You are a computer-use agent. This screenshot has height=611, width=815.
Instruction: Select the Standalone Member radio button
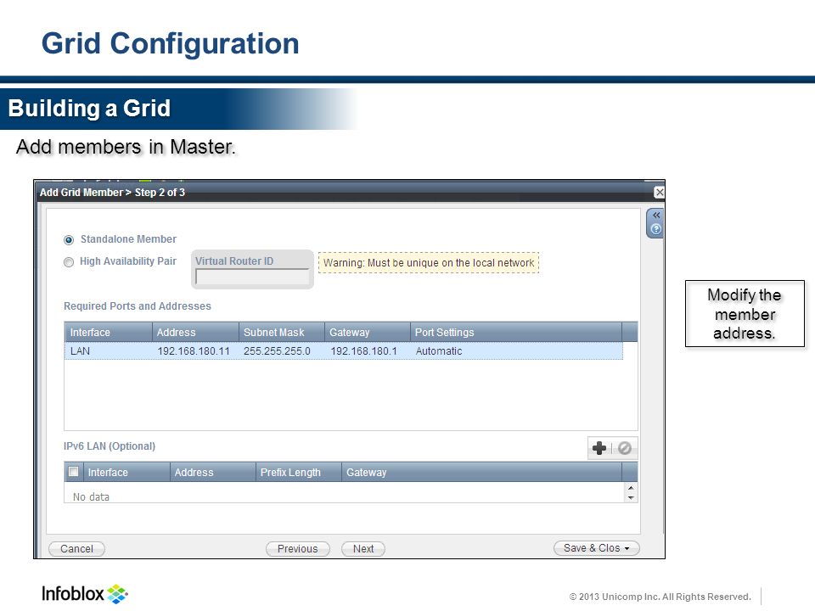click(69, 240)
